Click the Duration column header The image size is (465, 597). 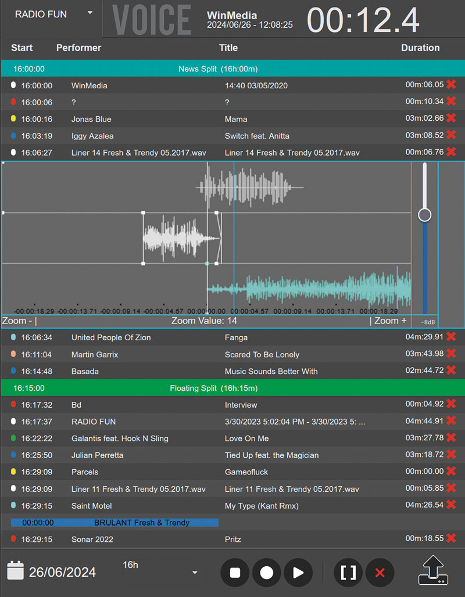(420, 48)
